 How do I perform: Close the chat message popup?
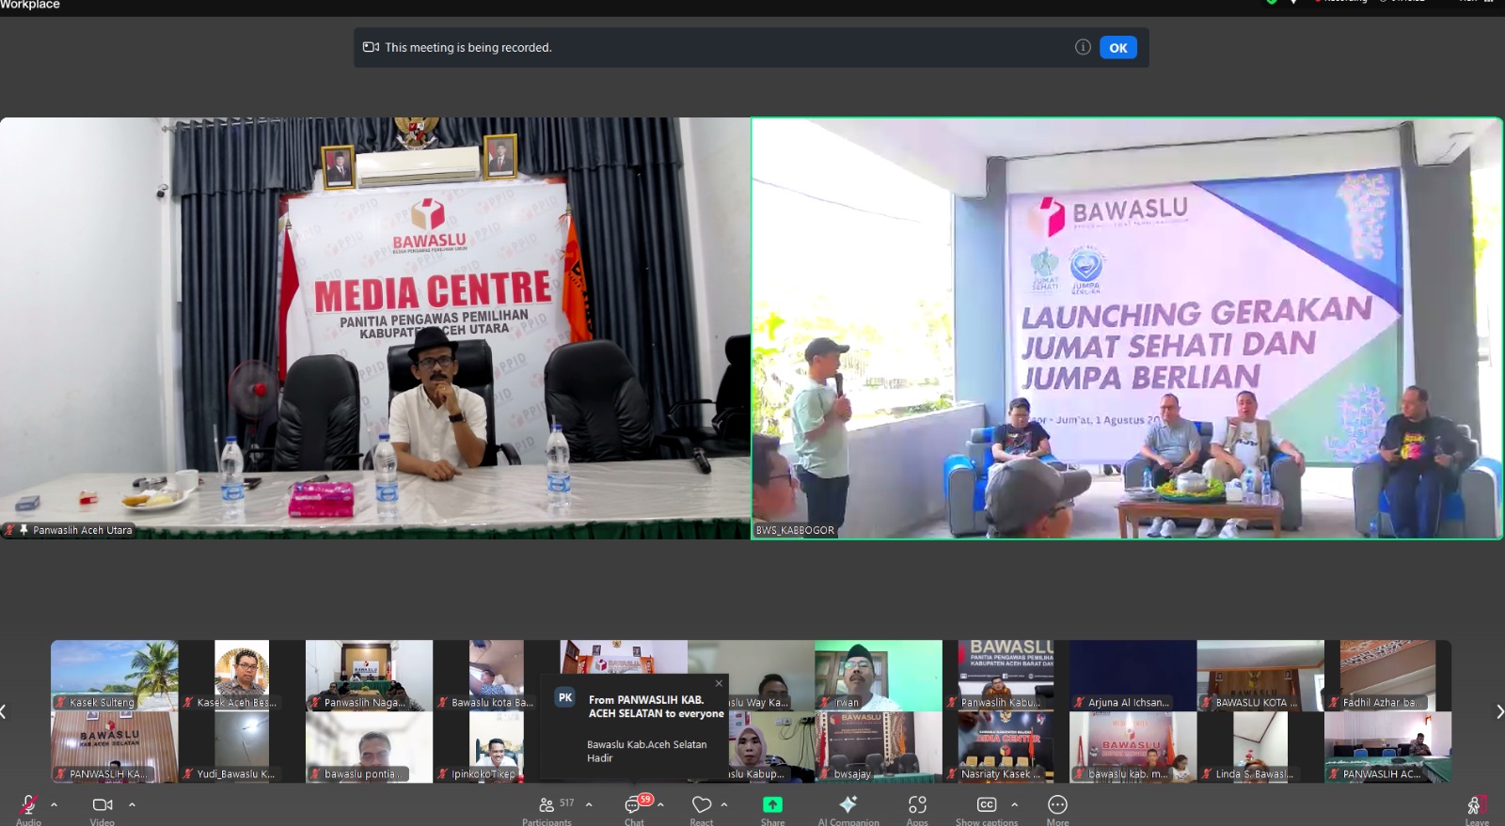719,683
